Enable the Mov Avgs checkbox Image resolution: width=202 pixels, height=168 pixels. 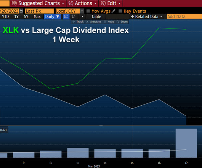tap(88, 11)
